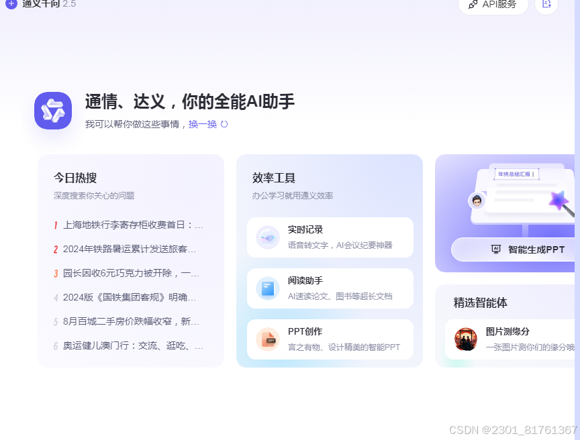Click the vertical scrollbar at right edge
The width and height of the screenshot is (580, 440).
point(577,220)
